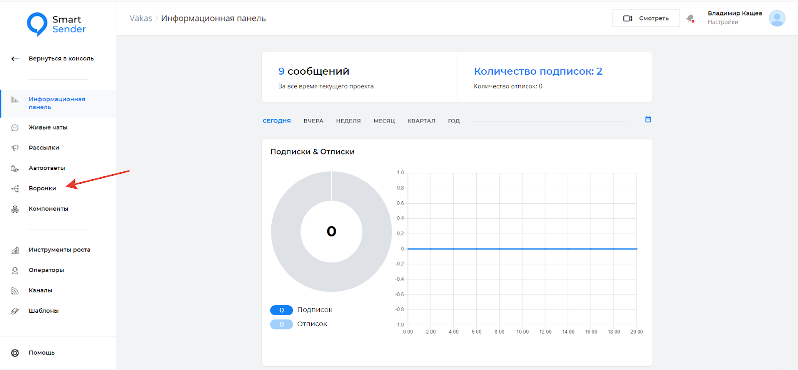798x370 pixels.
Task: Toggle the Подписок legend badge
Action: [x=281, y=310]
